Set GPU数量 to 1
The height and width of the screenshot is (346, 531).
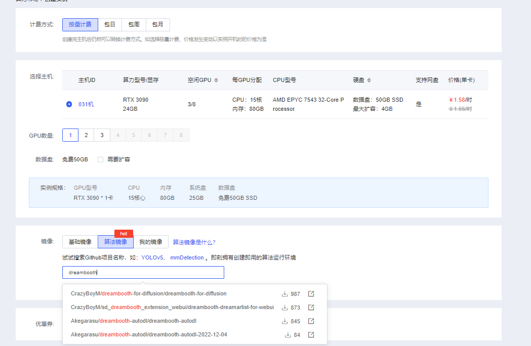coord(70,135)
